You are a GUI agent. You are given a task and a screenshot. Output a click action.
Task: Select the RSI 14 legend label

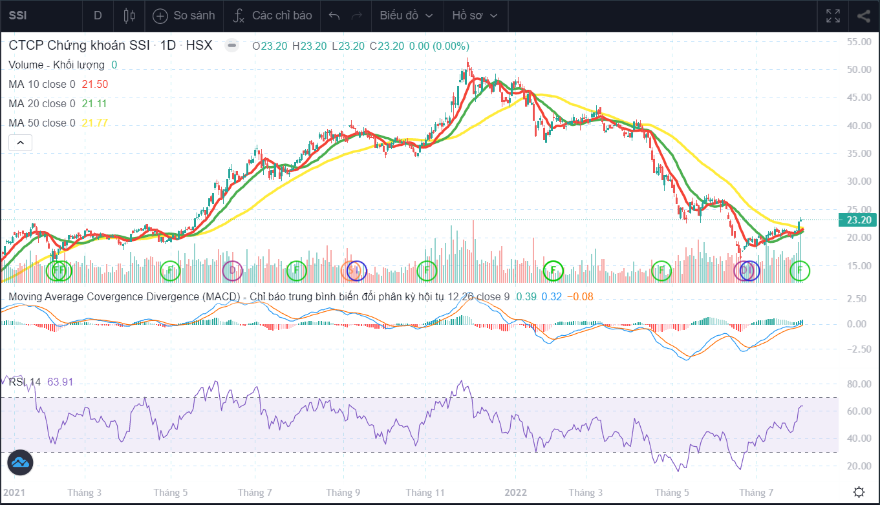(x=25, y=382)
